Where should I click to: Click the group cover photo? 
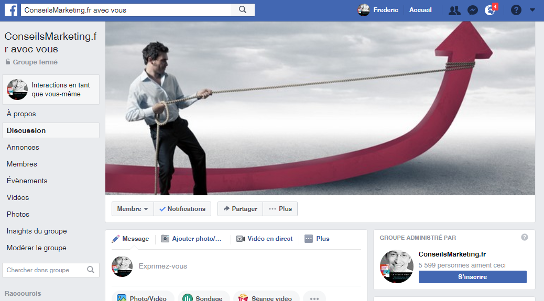[320, 108]
